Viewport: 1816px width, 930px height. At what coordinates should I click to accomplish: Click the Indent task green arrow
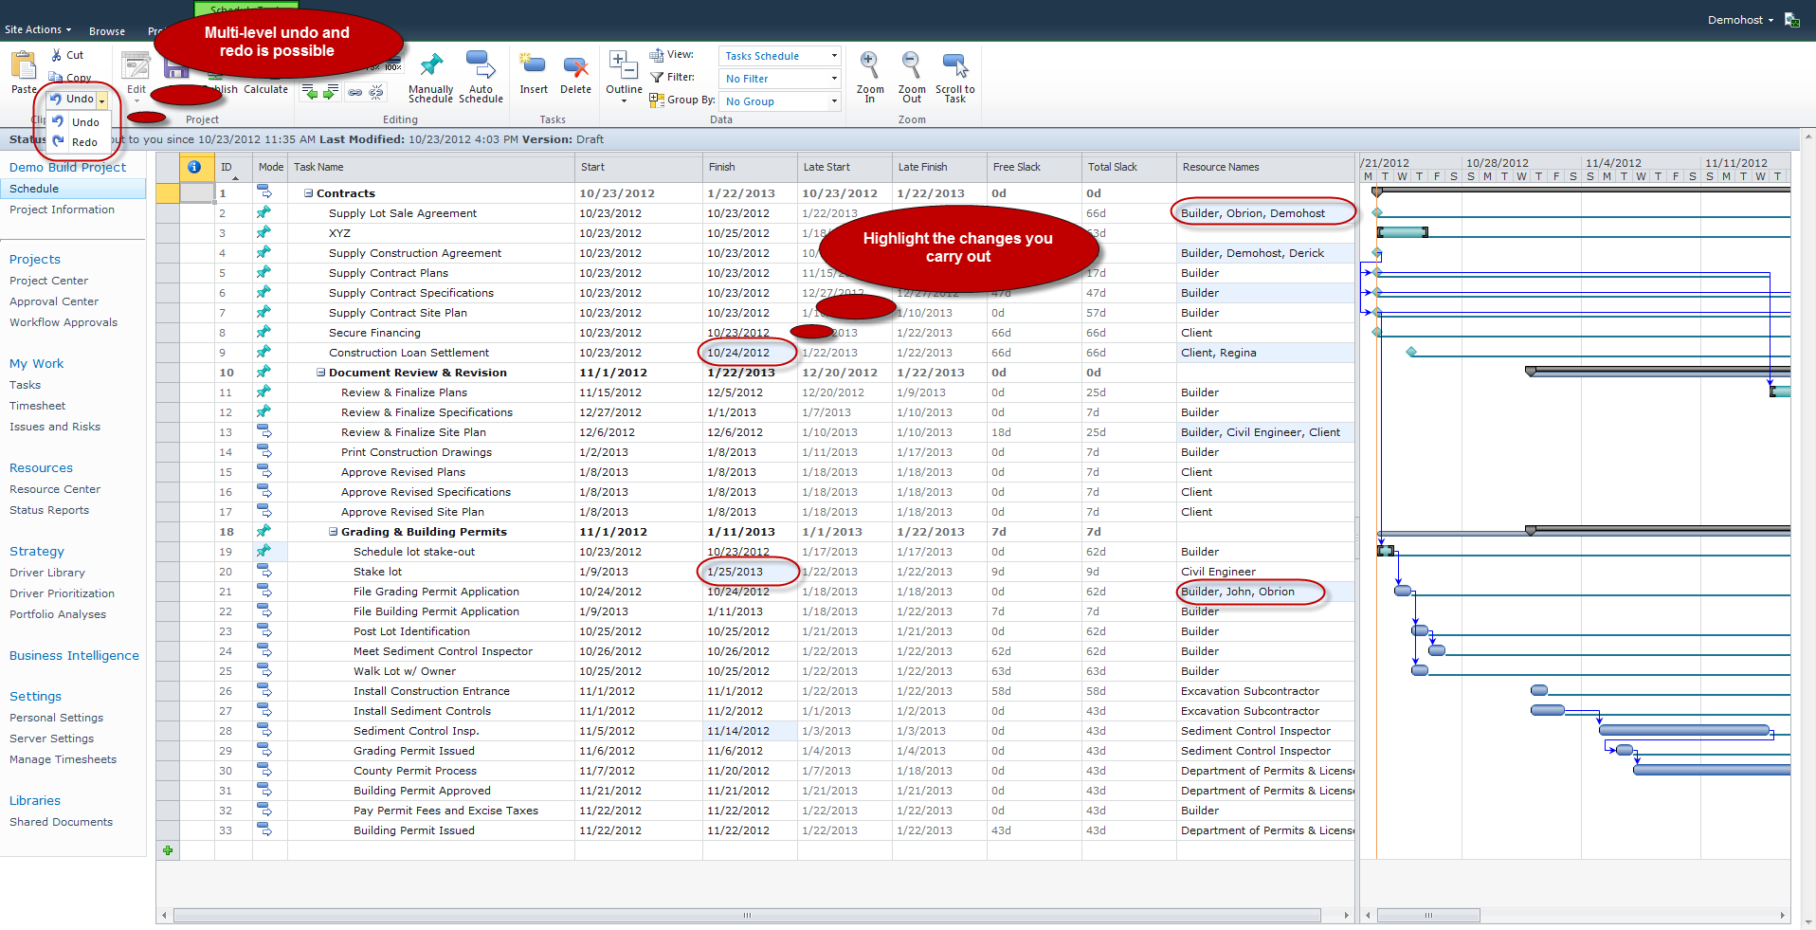tap(330, 92)
